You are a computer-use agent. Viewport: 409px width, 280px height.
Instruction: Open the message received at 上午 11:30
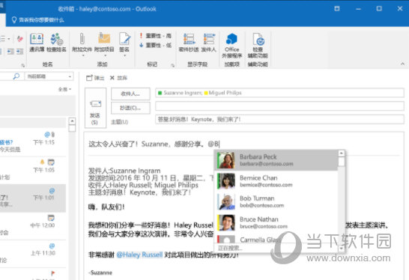coord(33,253)
